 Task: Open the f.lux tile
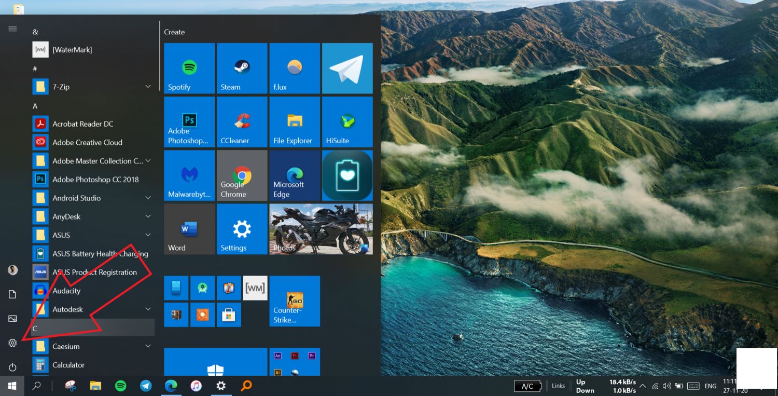(x=295, y=68)
